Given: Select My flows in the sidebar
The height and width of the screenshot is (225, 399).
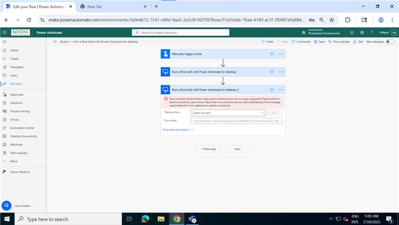Looking at the screenshot, I should click(x=16, y=84).
